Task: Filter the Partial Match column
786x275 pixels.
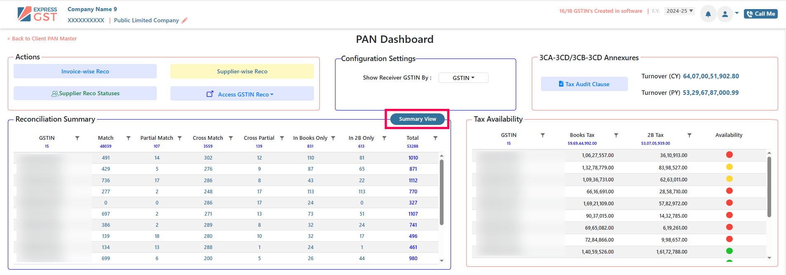Action: pos(179,138)
